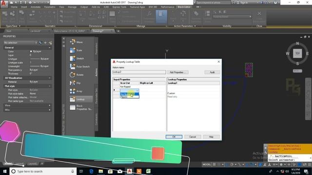This screenshot has width=312, height=175.
Task: Open the visibility states dropdown in ribbon
Action: point(232,17)
